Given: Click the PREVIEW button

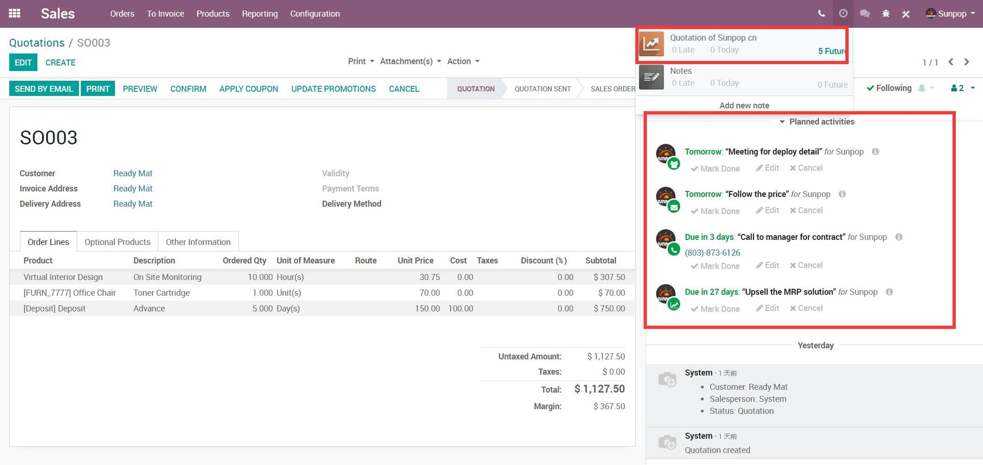Looking at the screenshot, I should click(x=140, y=89).
